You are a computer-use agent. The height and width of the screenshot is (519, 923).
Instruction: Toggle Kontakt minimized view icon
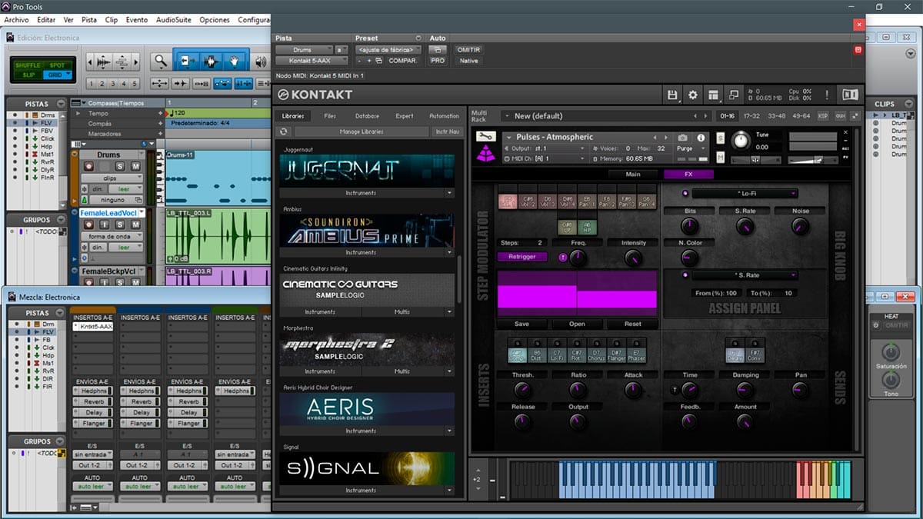click(734, 95)
